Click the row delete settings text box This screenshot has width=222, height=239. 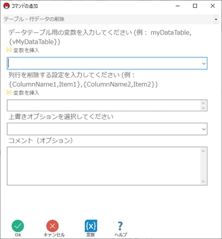[x=104, y=105]
